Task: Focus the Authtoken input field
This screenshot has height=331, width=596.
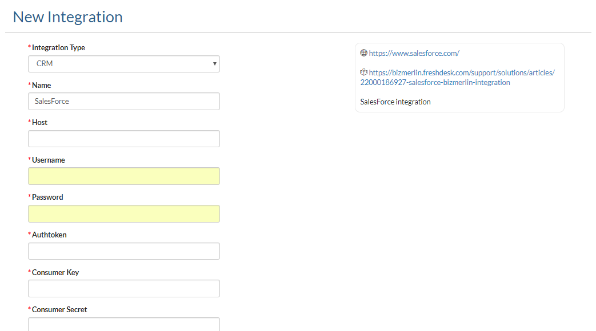Action: 124,251
